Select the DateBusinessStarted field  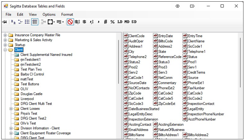pos(144,109)
